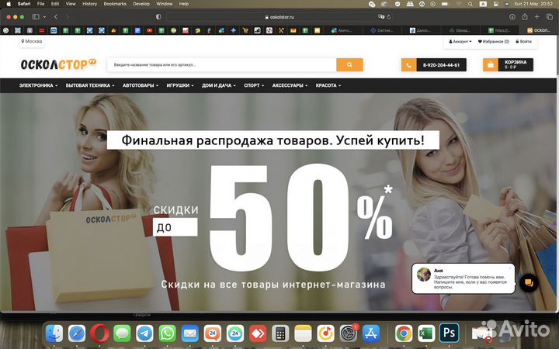Open Spotlight search in menu bar
The width and height of the screenshot is (559, 349).
pos(470,4)
